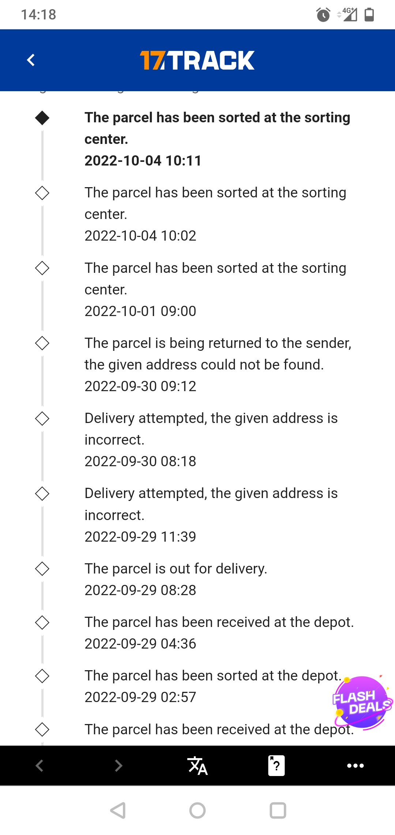Image resolution: width=395 pixels, height=835 pixels.
Task: Tap the returned to sender event text
Action: tap(218, 354)
